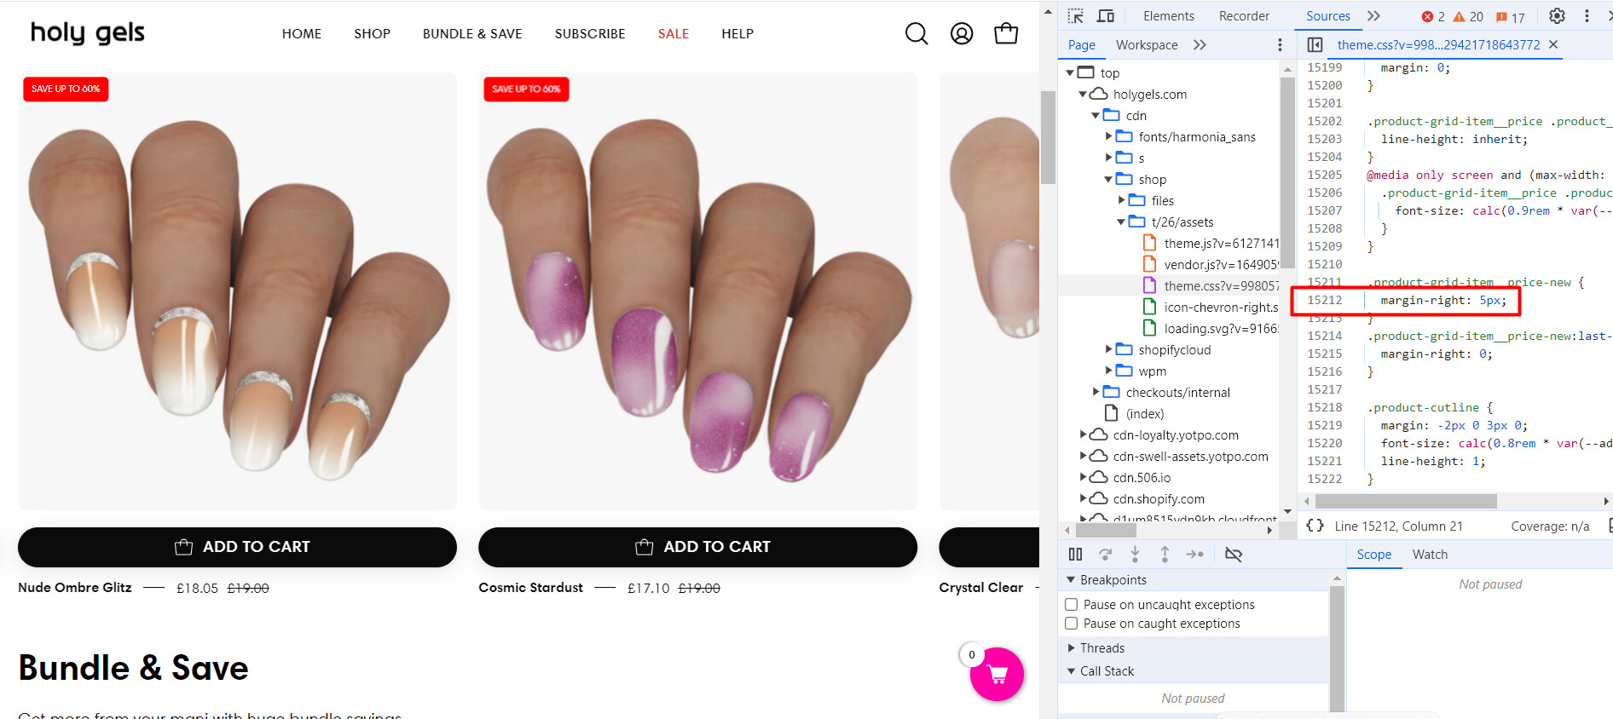1613x719 pixels.
Task: Expand the wpm folder
Action: pos(1108,371)
